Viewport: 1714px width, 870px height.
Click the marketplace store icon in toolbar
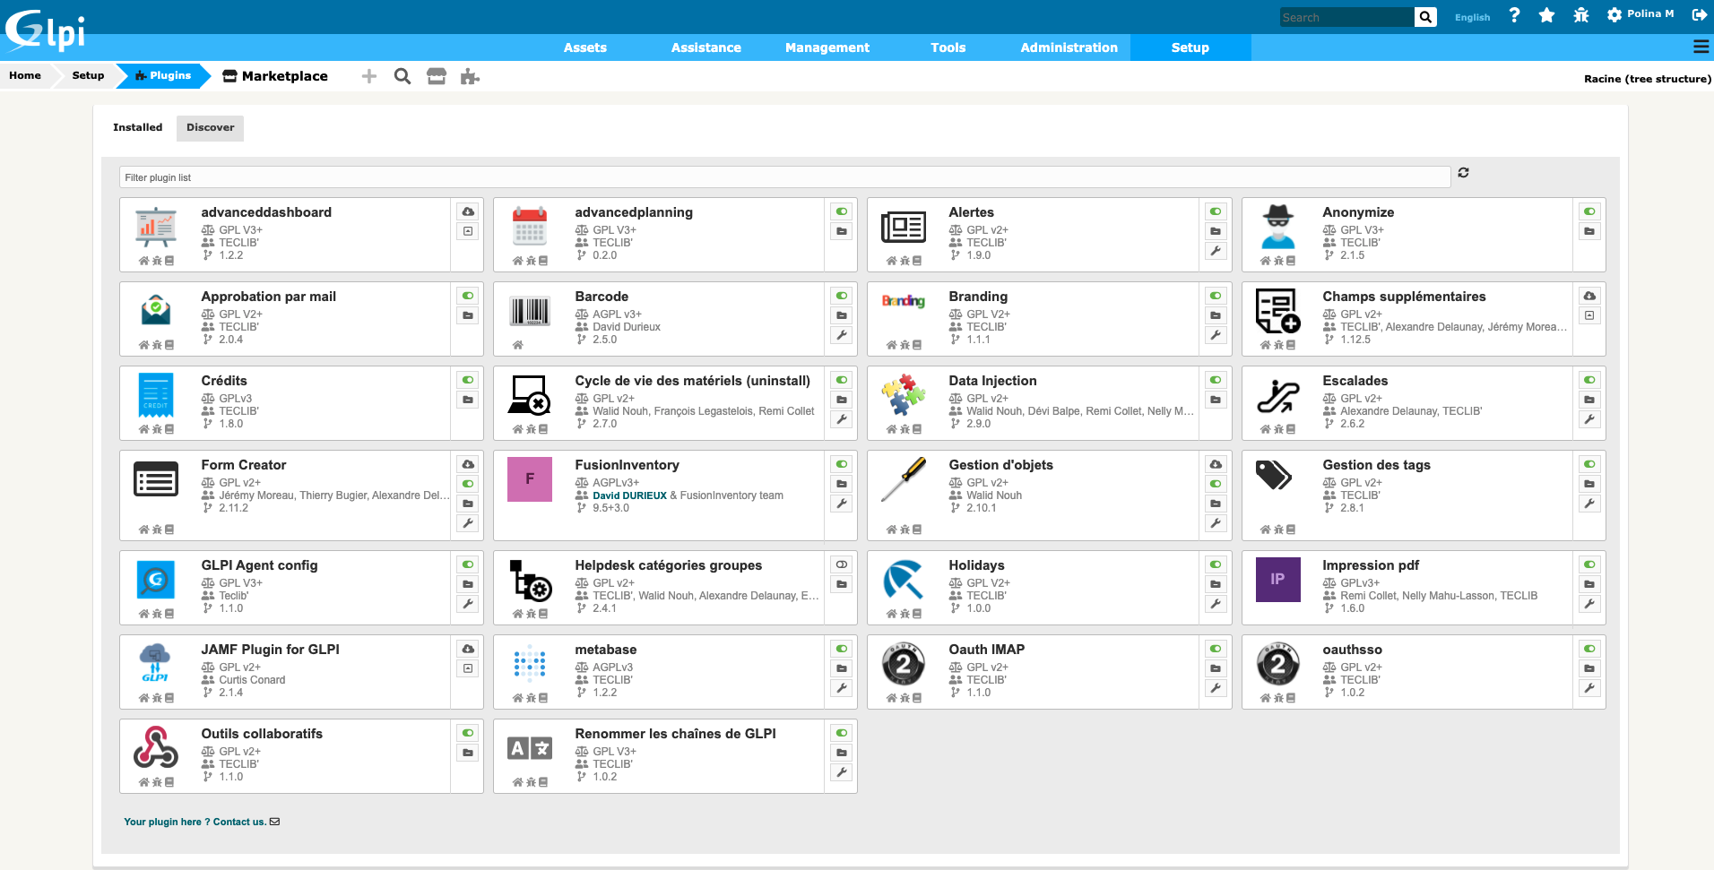click(x=437, y=76)
